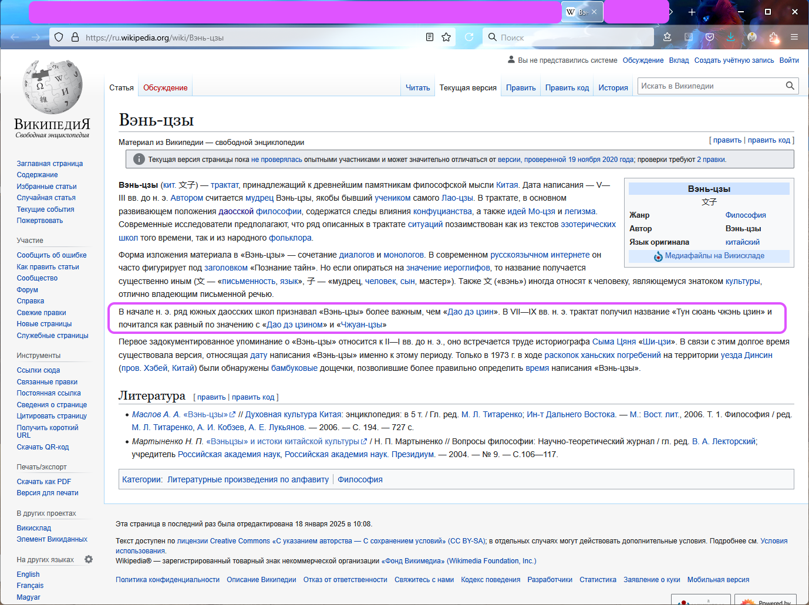
Task: Save page to Pocket
Action: click(710, 37)
